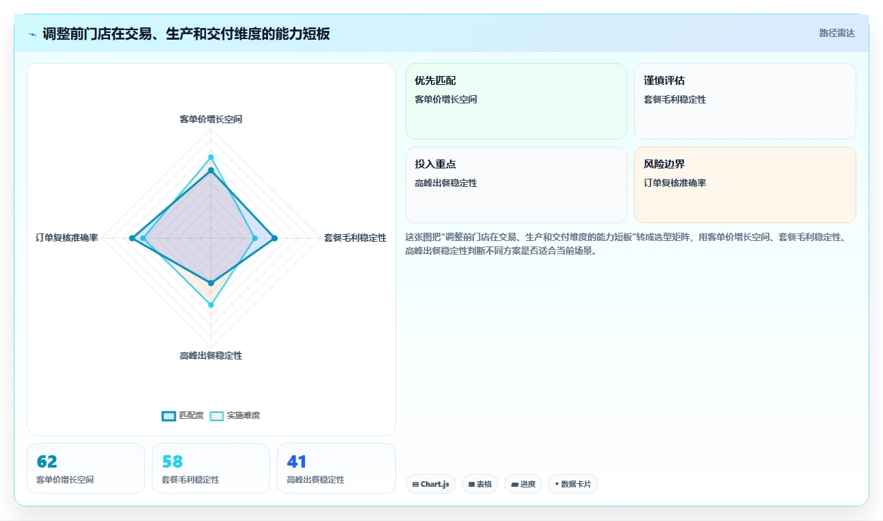Toggle the 实施难度 legend item
This screenshot has width=883, height=521.
(235, 416)
